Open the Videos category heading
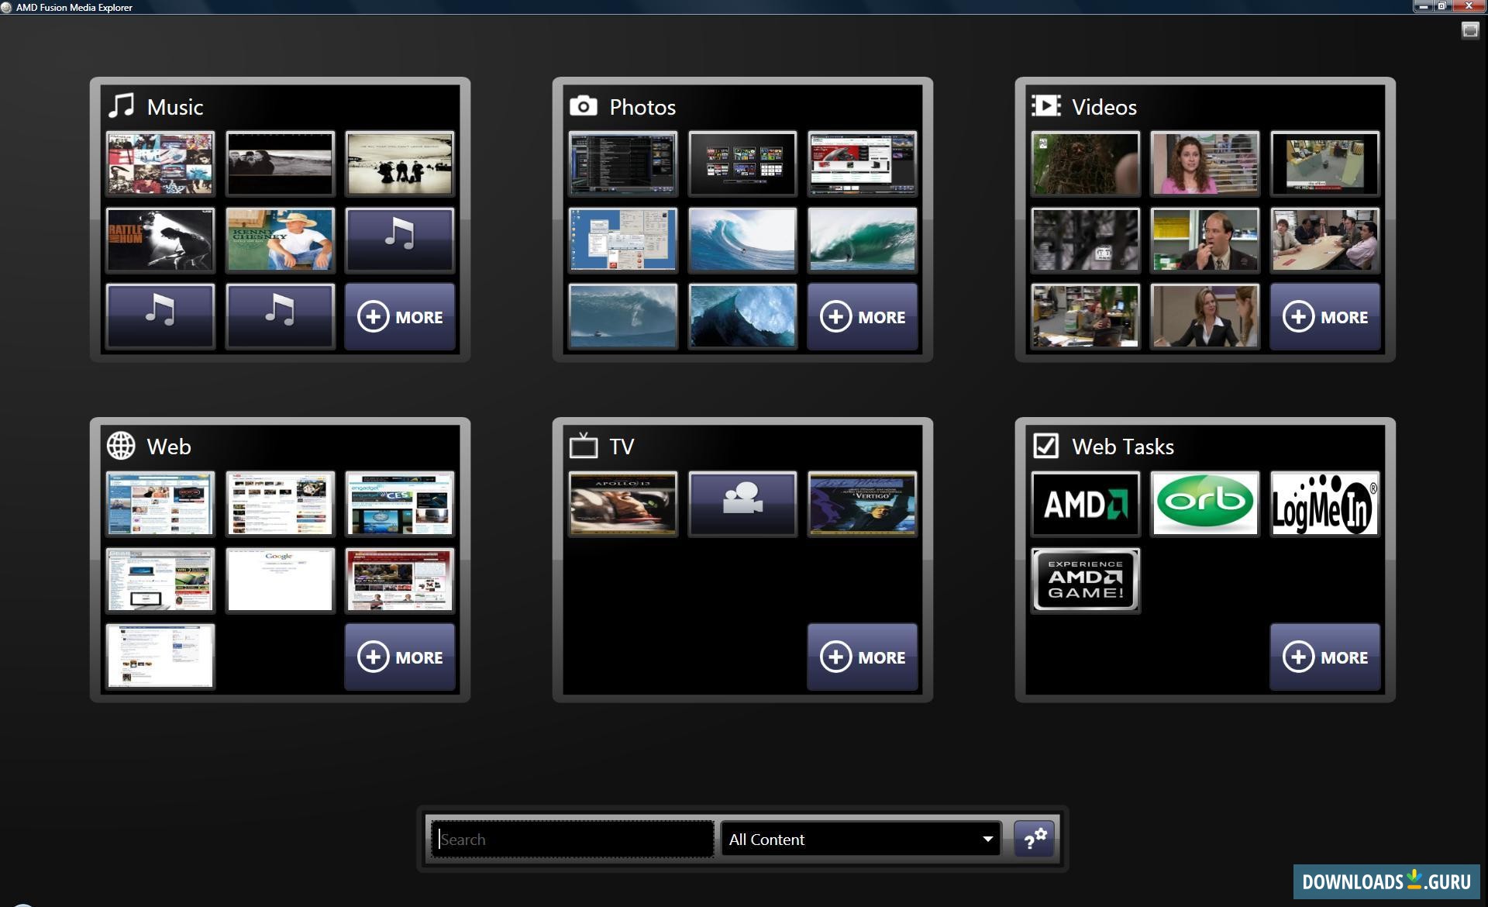The image size is (1488, 907). [1104, 107]
